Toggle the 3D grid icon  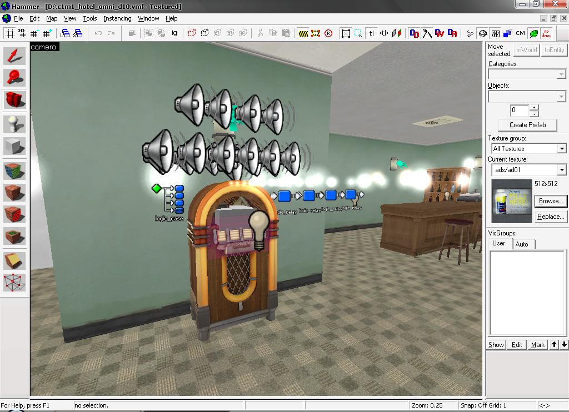coord(22,33)
